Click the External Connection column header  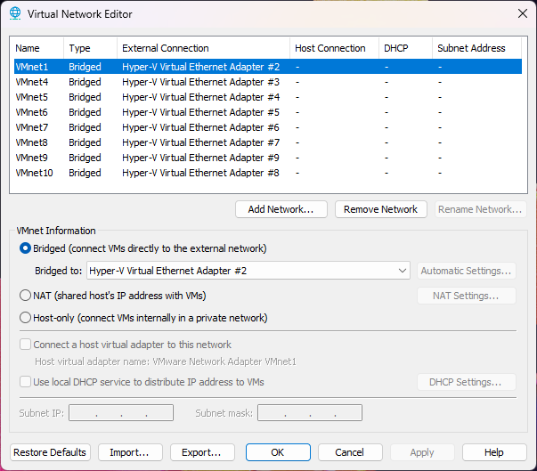[203, 48]
